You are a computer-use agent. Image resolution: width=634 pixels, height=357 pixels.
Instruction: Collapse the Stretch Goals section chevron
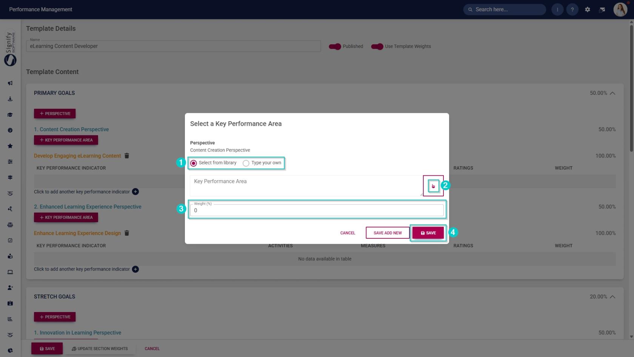click(612, 297)
